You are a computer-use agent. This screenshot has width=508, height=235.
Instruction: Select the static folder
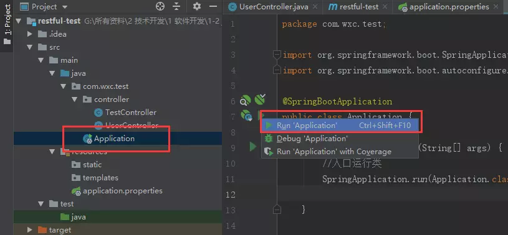pos(92,165)
